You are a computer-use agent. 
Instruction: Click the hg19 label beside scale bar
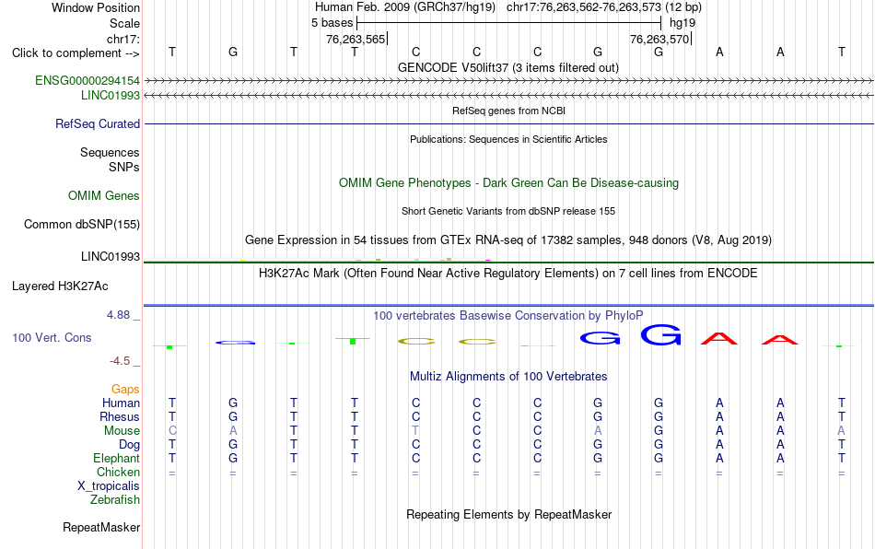point(682,23)
